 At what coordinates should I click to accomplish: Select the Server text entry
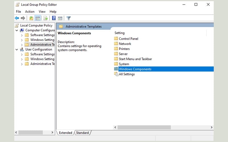pyautogui.click(x=123, y=54)
